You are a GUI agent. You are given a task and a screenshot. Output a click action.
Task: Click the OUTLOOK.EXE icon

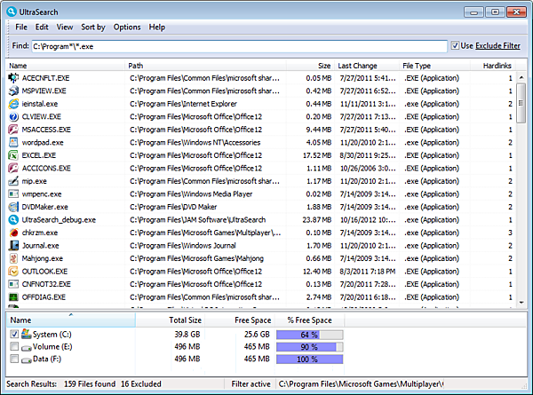click(13, 272)
